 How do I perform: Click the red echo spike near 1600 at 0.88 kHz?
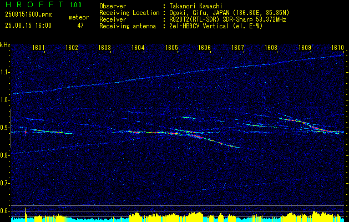tap(26, 132)
